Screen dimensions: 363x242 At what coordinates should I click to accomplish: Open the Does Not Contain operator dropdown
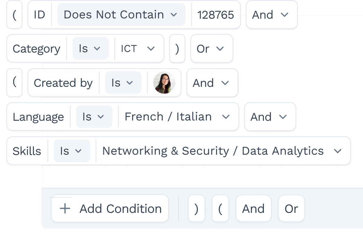click(x=121, y=15)
